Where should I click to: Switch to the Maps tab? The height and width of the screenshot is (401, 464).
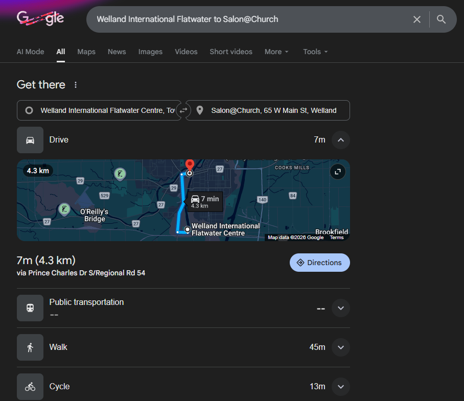(x=86, y=52)
